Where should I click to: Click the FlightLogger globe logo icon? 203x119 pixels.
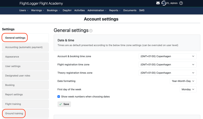pyautogui.click(x=164, y=3)
